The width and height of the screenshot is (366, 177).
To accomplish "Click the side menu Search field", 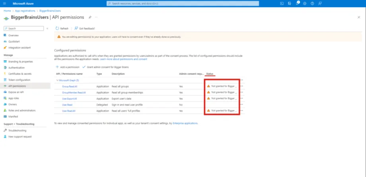I will pyautogui.click(x=23, y=29).
